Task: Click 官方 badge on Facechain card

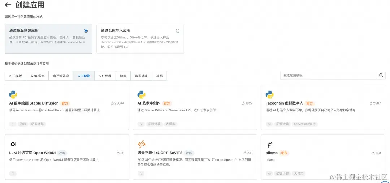Action: point(310,103)
